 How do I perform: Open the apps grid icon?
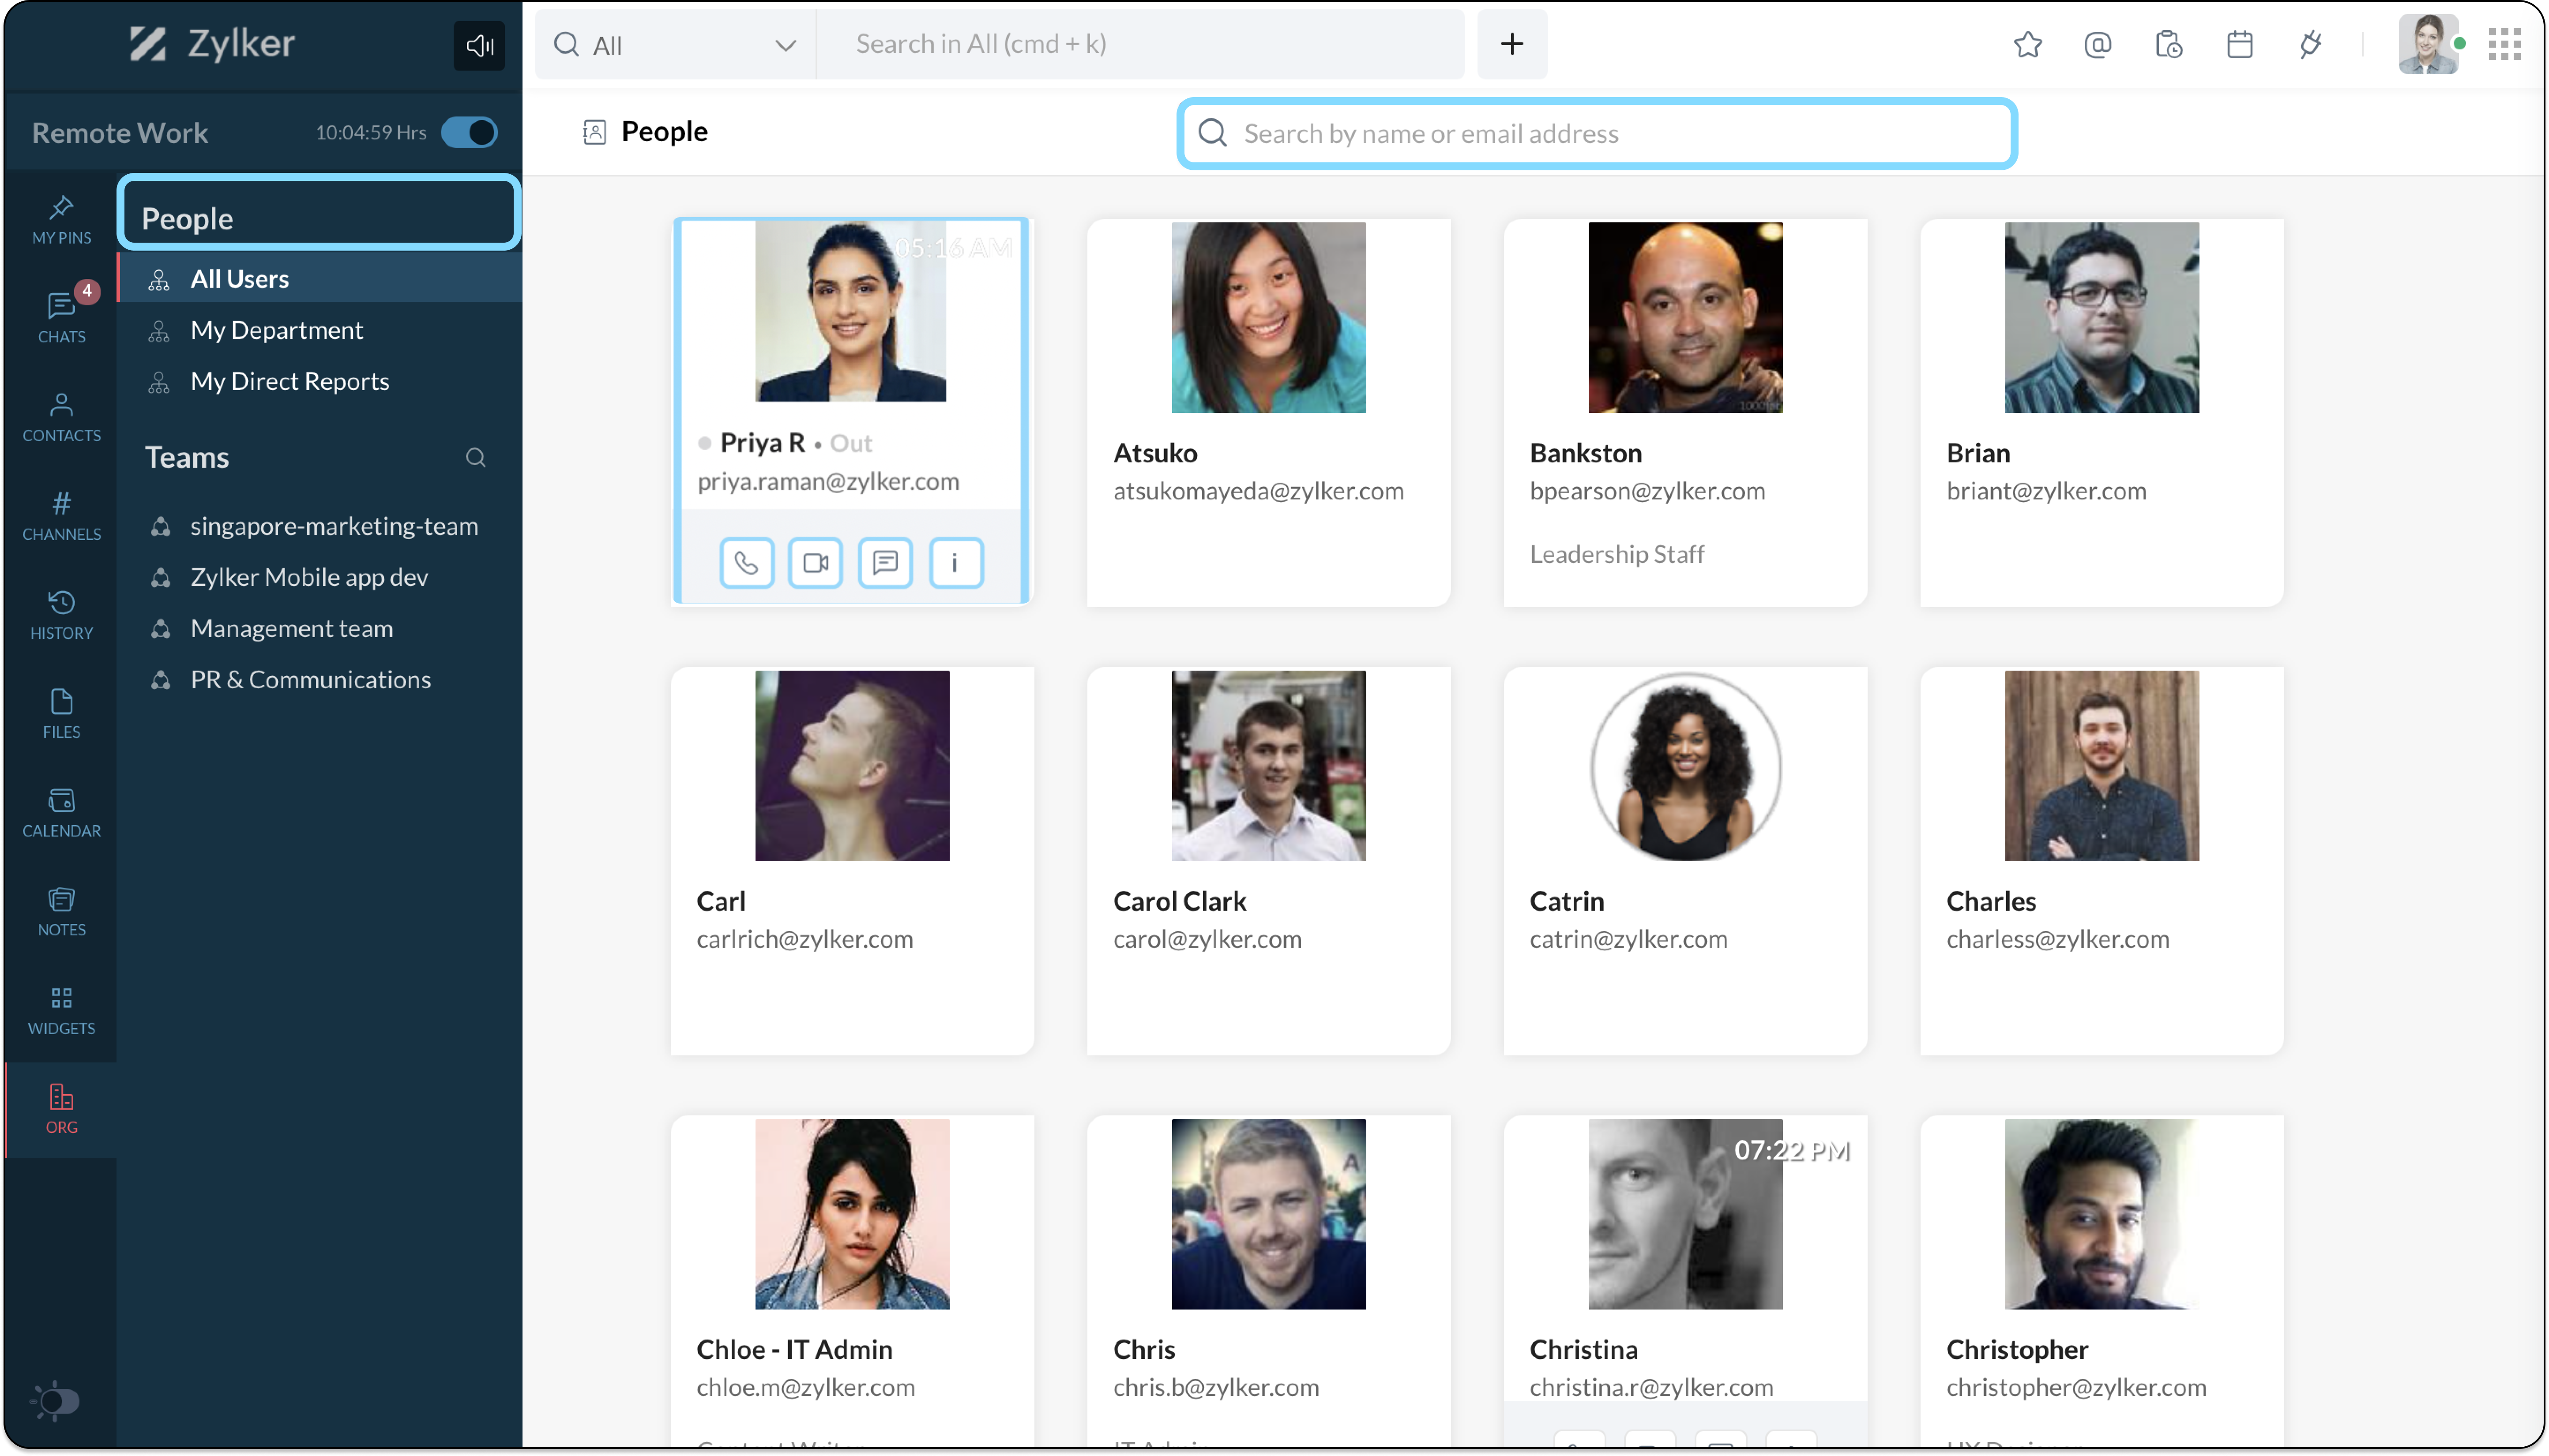(2504, 45)
